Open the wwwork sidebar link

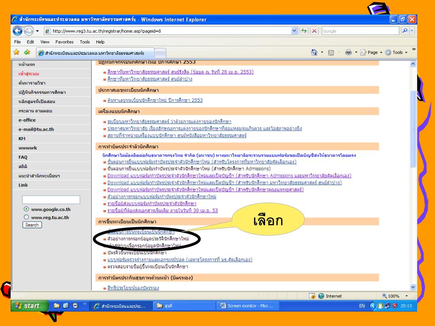(28, 148)
